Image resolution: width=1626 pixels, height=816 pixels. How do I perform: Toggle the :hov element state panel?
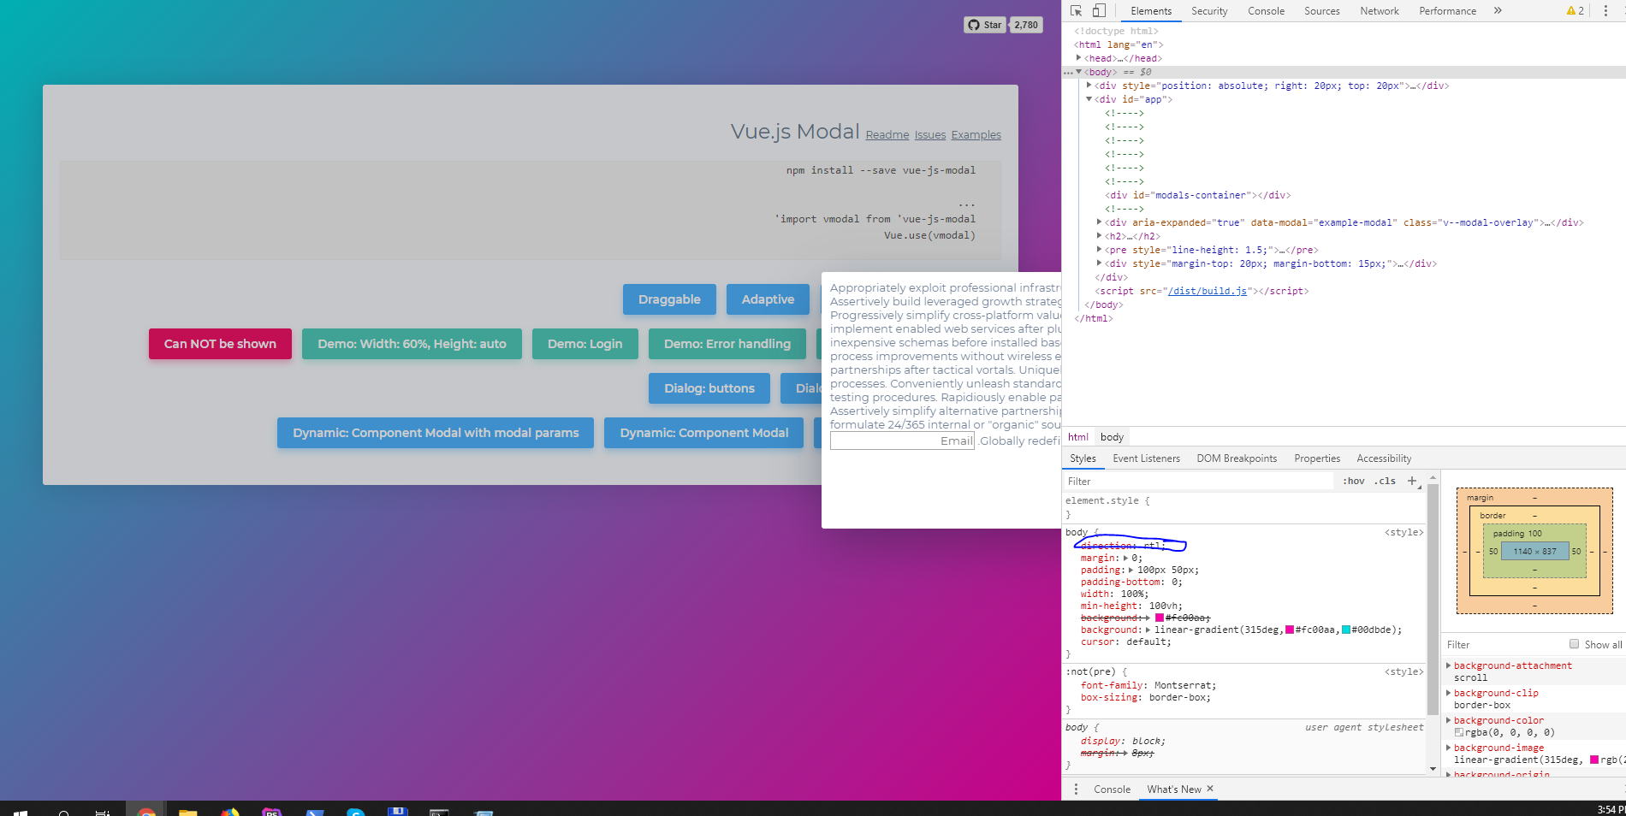click(x=1354, y=481)
